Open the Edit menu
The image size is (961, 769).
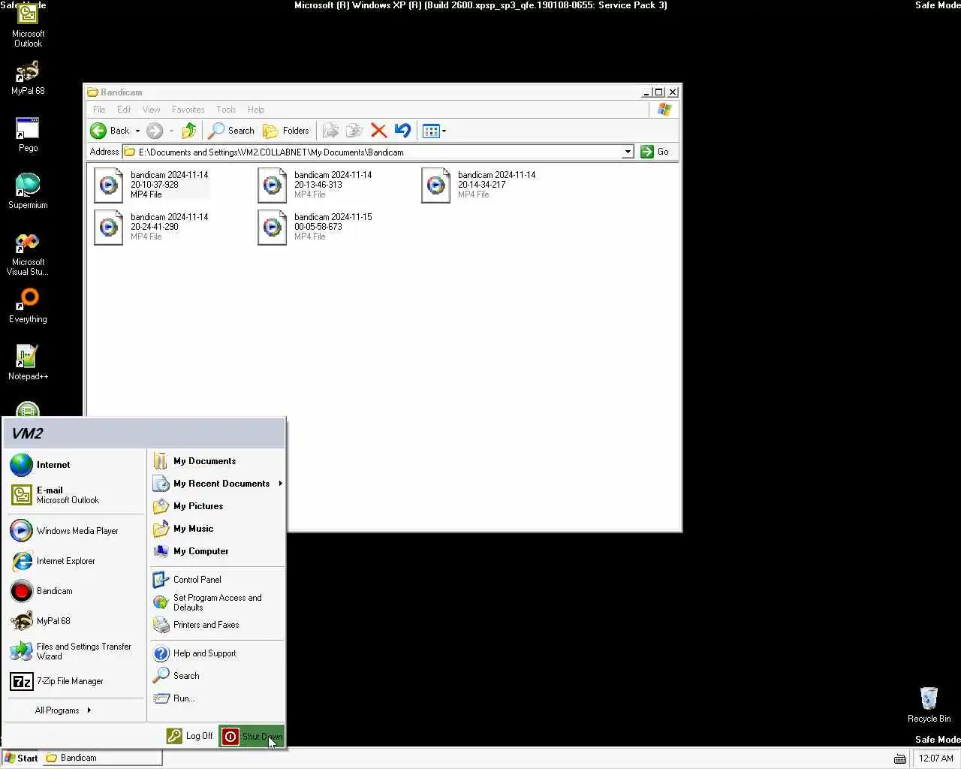[124, 110]
